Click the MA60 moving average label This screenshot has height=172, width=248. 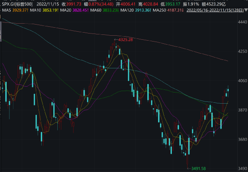[96, 10]
